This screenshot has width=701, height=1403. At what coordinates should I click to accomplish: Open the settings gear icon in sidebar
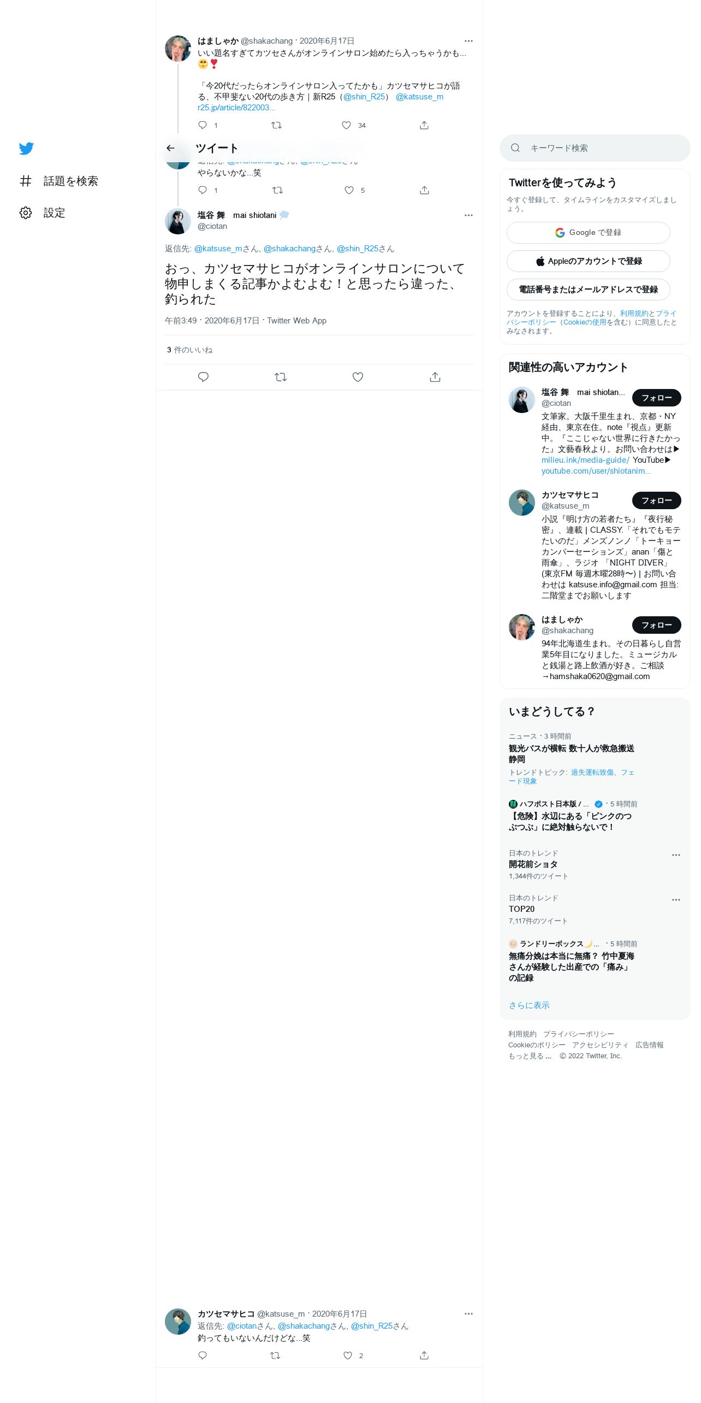click(26, 213)
